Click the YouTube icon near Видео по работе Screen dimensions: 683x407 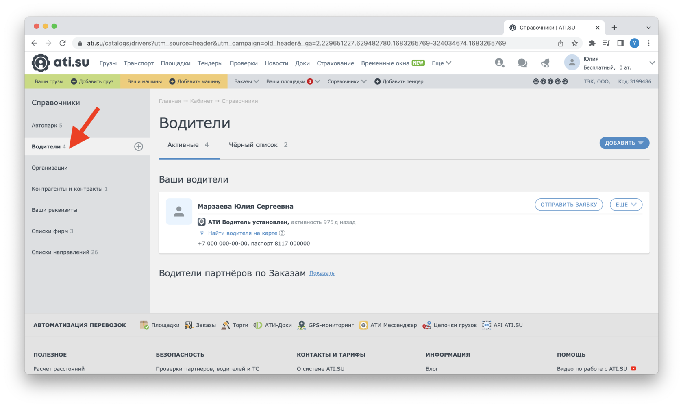(633, 369)
